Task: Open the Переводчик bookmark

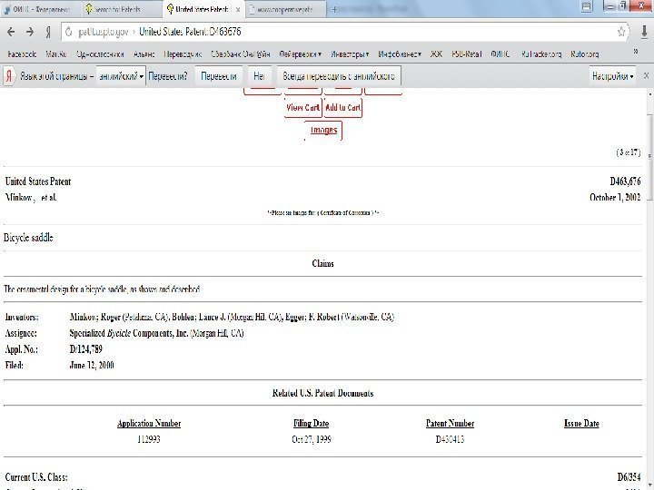Action: coord(183,54)
